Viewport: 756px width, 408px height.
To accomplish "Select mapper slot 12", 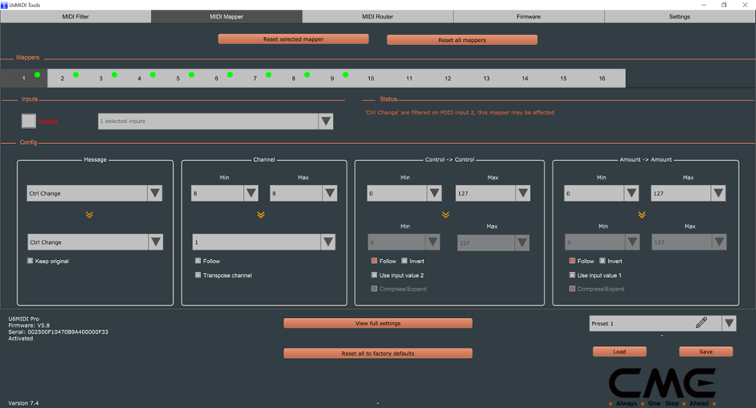I will pos(448,78).
